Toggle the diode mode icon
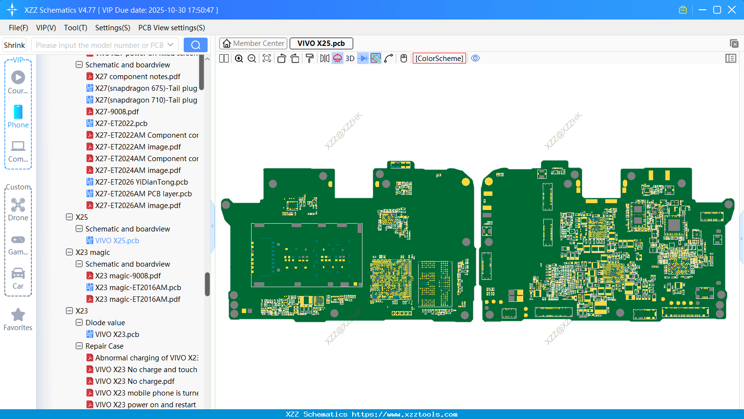This screenshot has height=419, width=744. click(x=362, y=59)
